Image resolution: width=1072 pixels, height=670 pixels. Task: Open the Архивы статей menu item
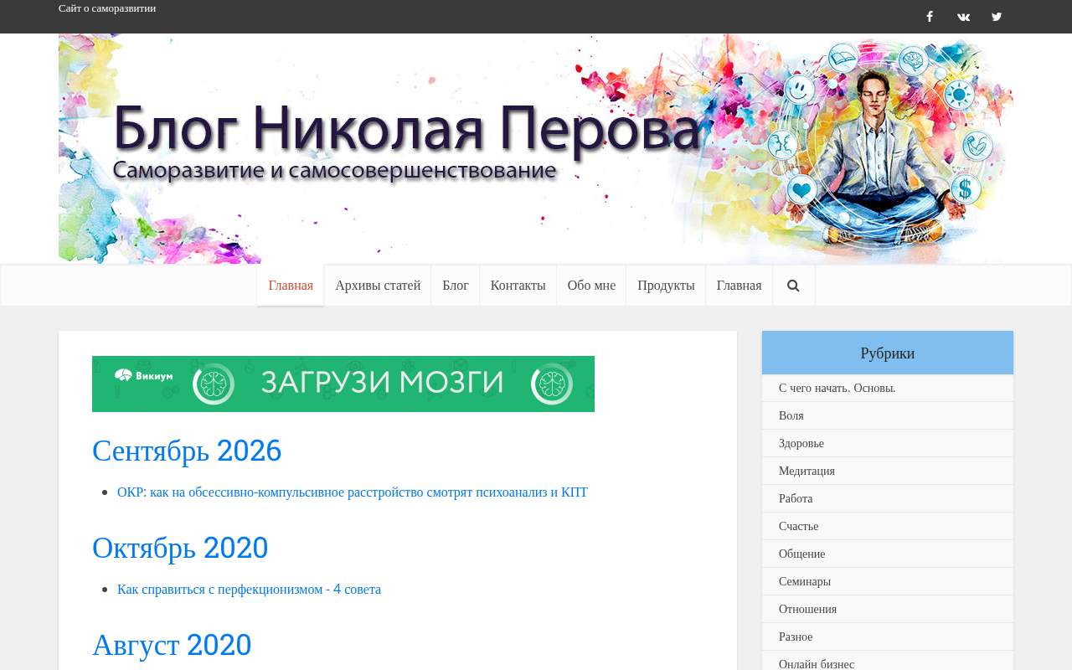[378, 286]
